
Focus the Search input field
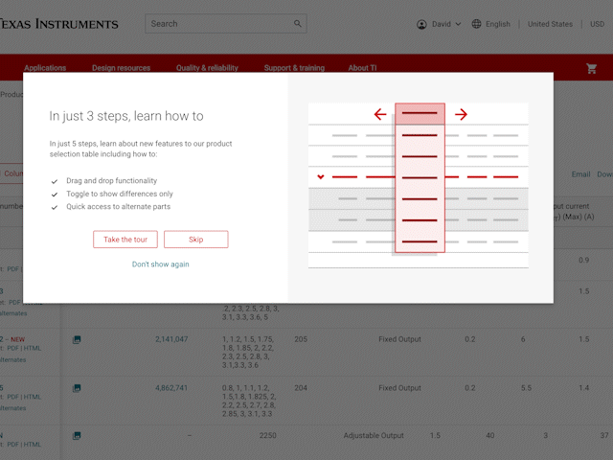click(x=226, y=24)
